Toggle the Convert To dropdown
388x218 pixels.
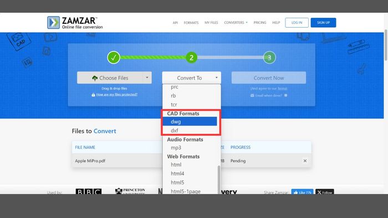click(x=192, y=78)
